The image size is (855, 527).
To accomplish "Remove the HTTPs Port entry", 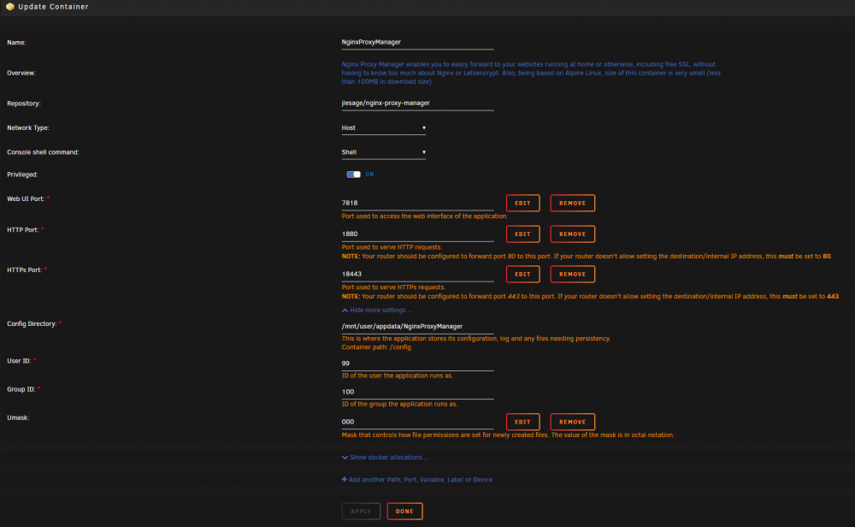I will click(573, 274).
